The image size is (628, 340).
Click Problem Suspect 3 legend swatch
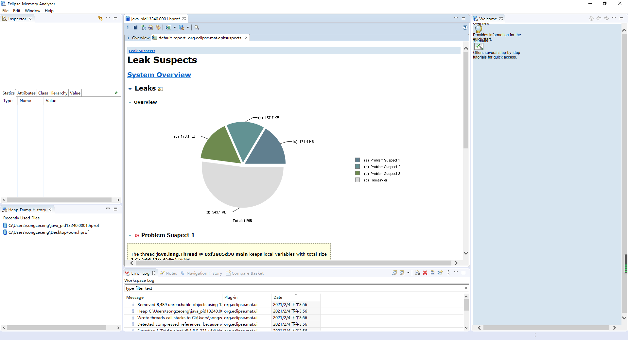[x=358, y=173]
